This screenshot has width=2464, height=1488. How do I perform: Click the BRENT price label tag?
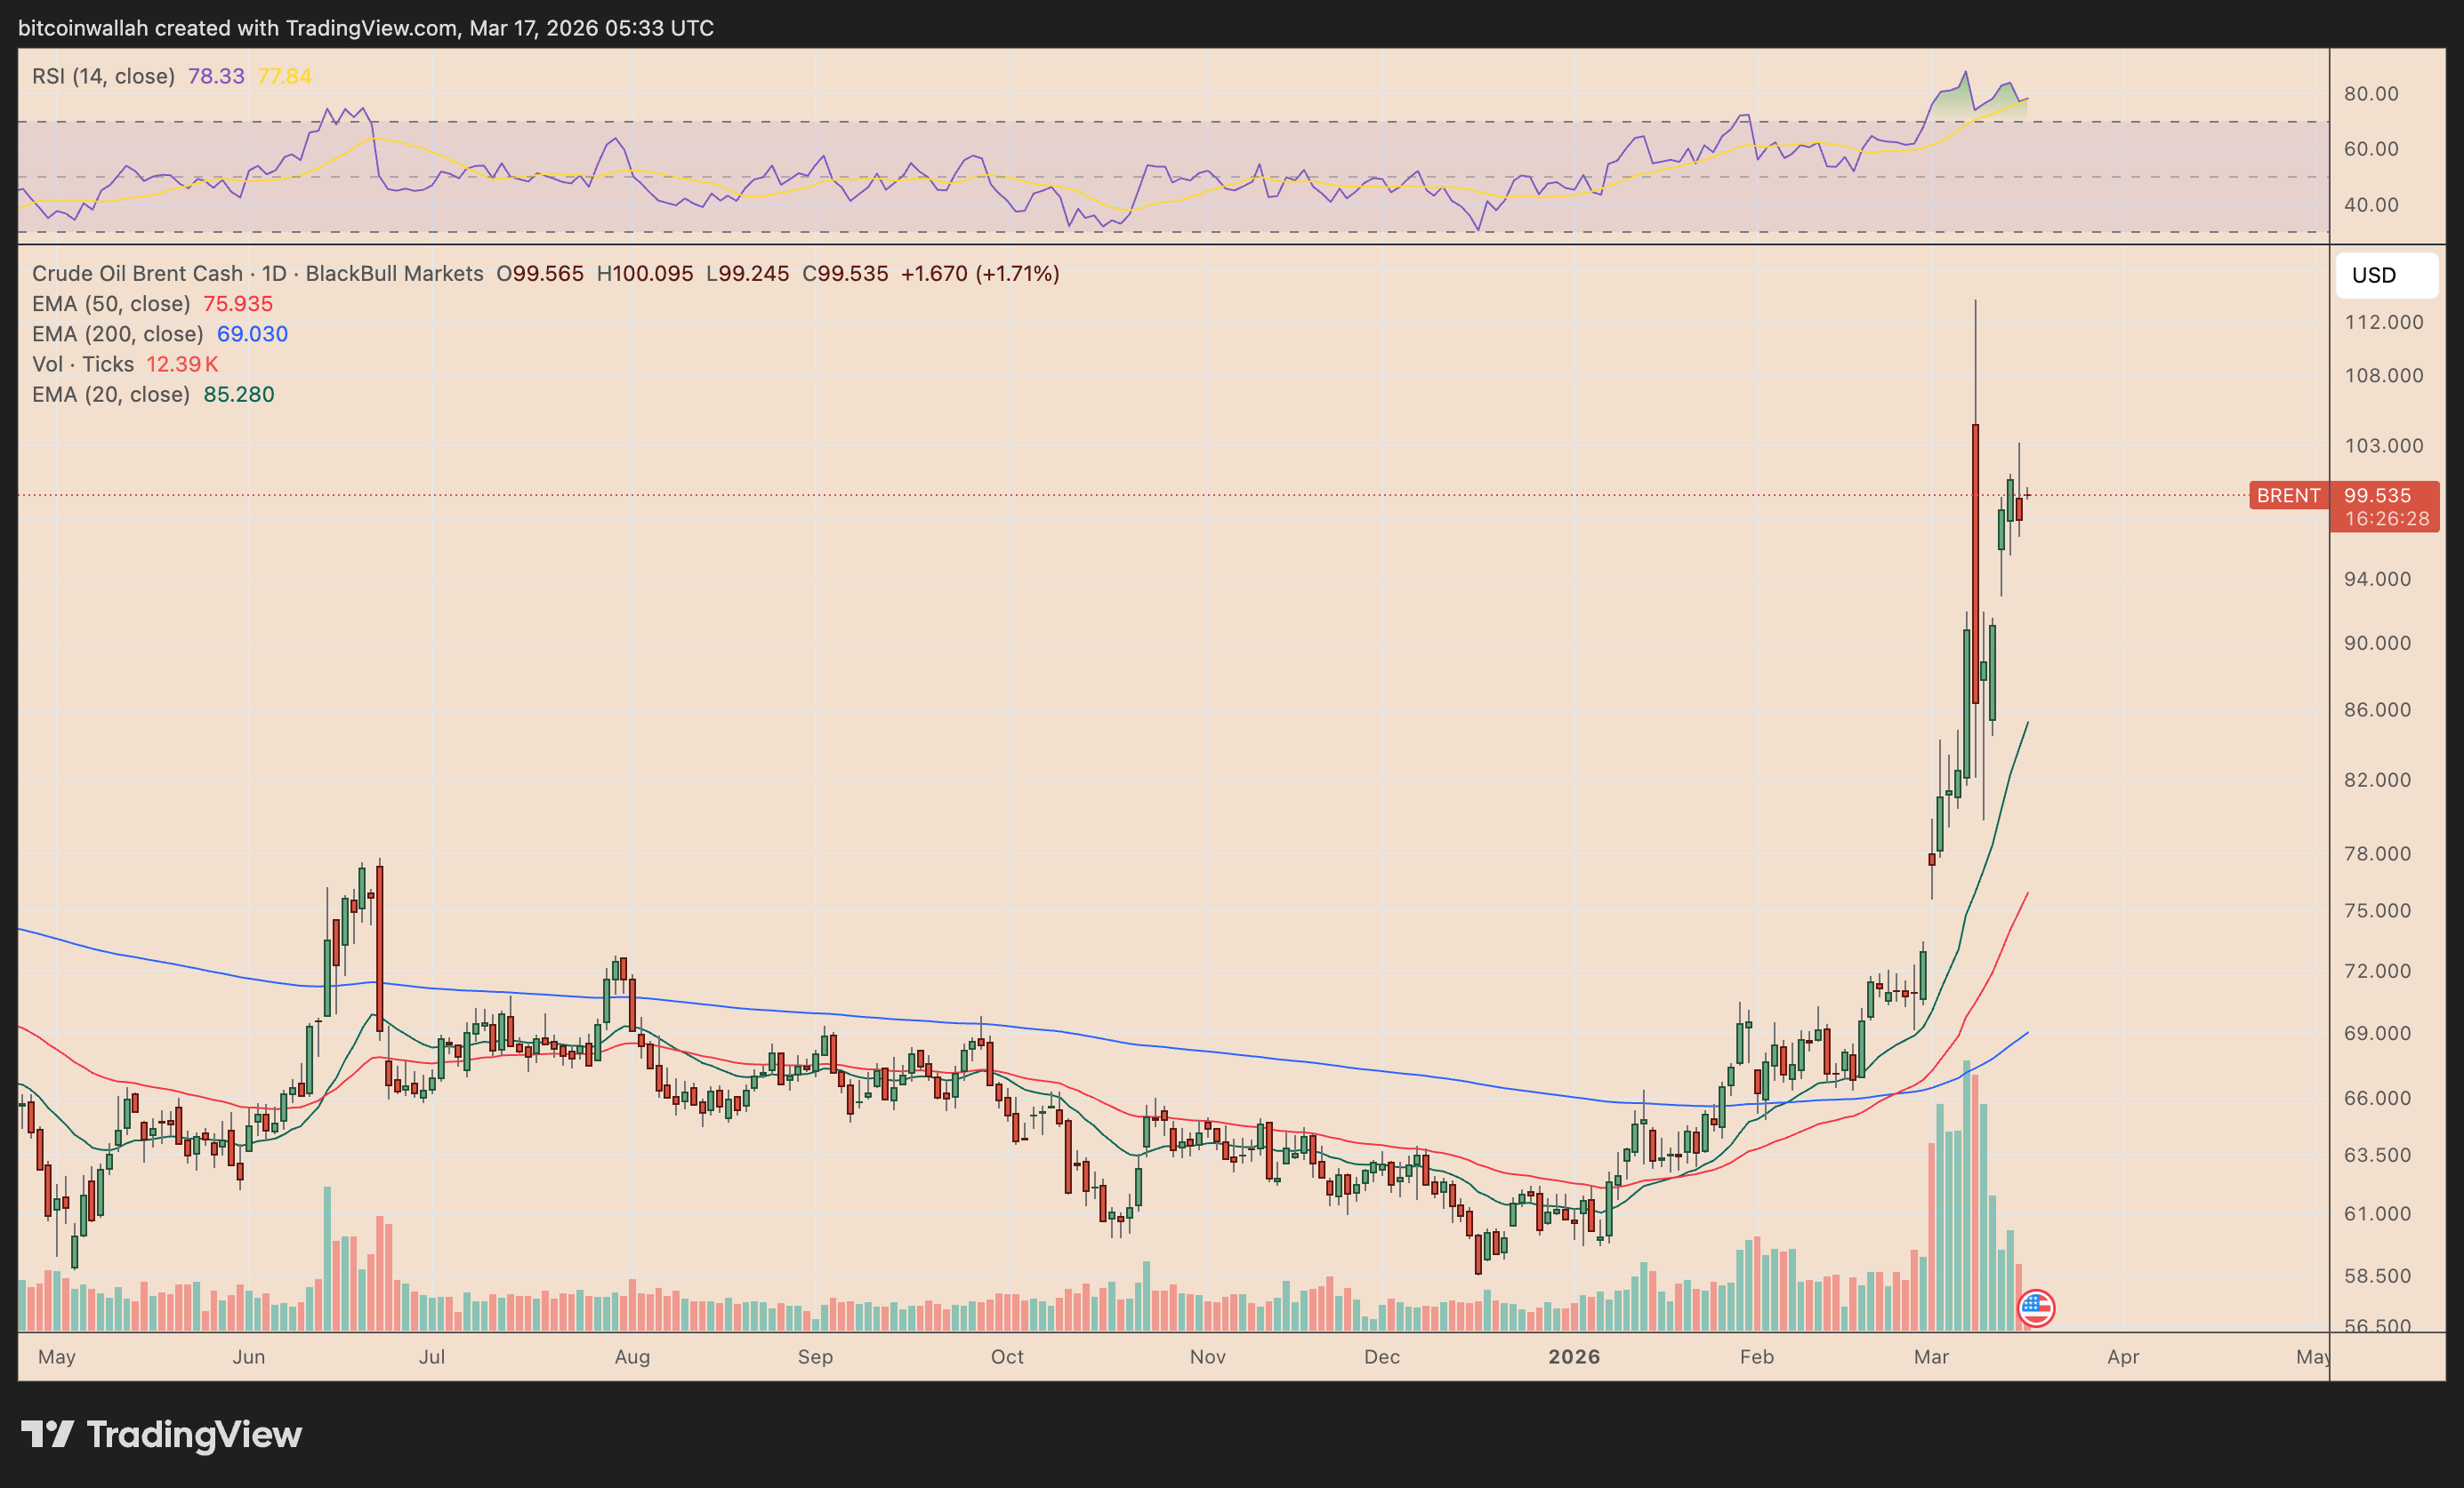pos(2288,496)
